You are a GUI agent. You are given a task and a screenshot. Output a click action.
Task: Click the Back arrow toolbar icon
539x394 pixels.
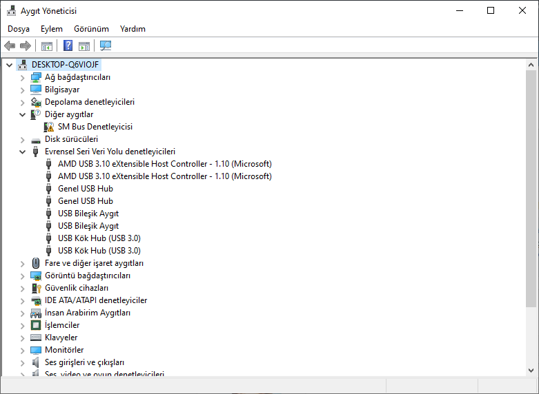10,45
